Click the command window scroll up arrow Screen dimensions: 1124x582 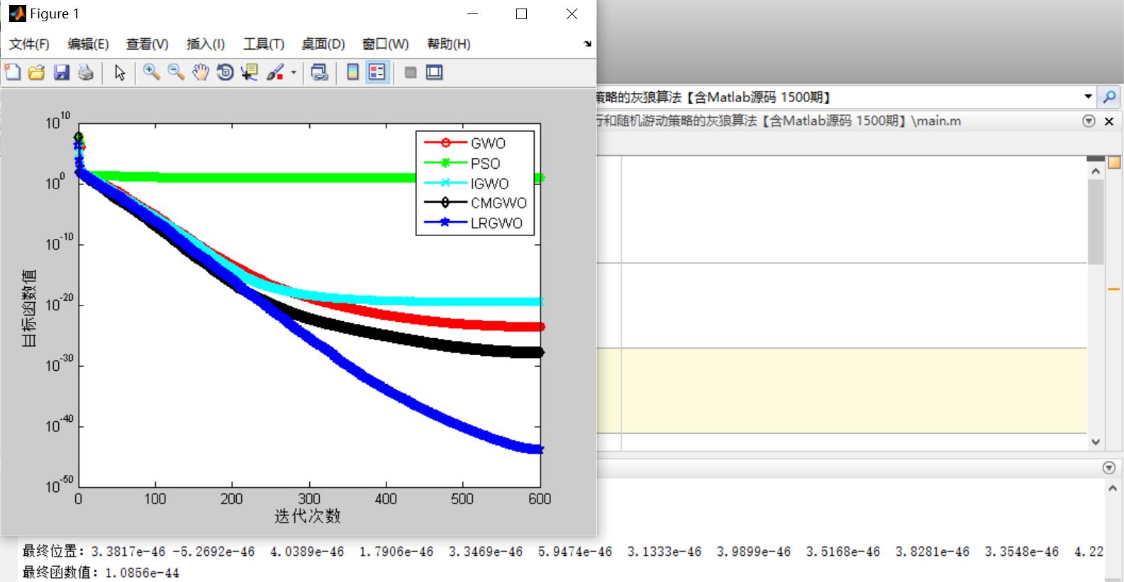[x=1113, y=488]
